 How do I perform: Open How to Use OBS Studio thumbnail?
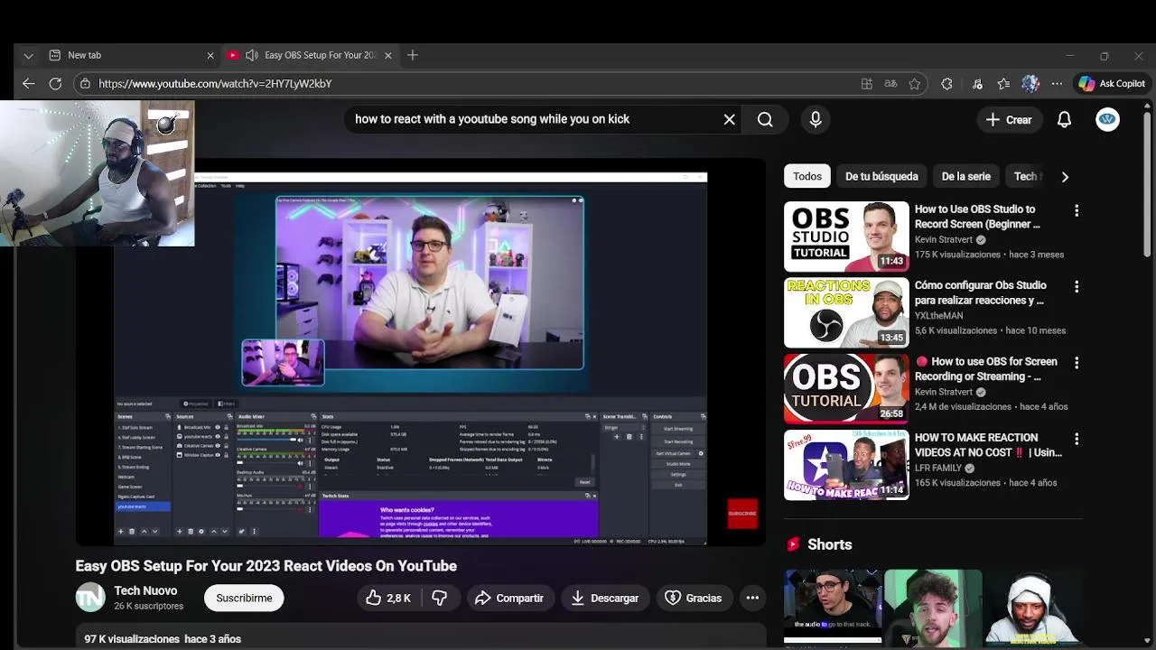click(846, 237)
